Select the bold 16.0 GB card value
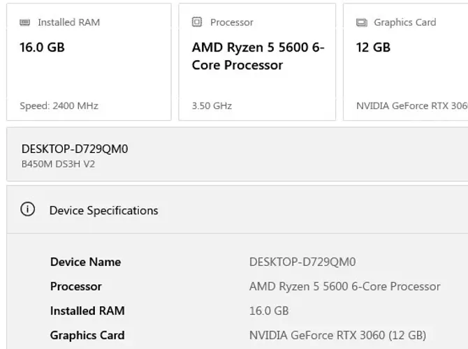Image resolution: width=468 pixels, height=349 pixels. pyautogui.click(x=42, y=47)
